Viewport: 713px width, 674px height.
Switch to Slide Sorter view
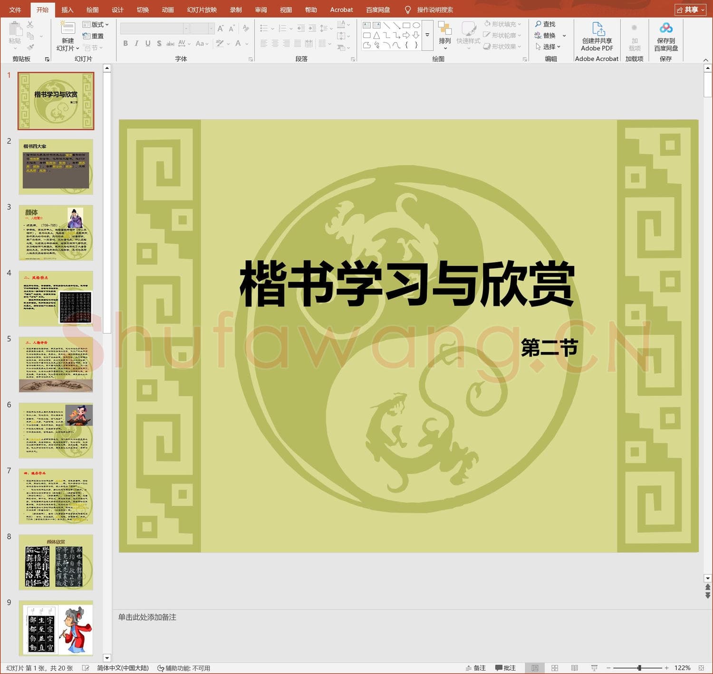(555, 668)
